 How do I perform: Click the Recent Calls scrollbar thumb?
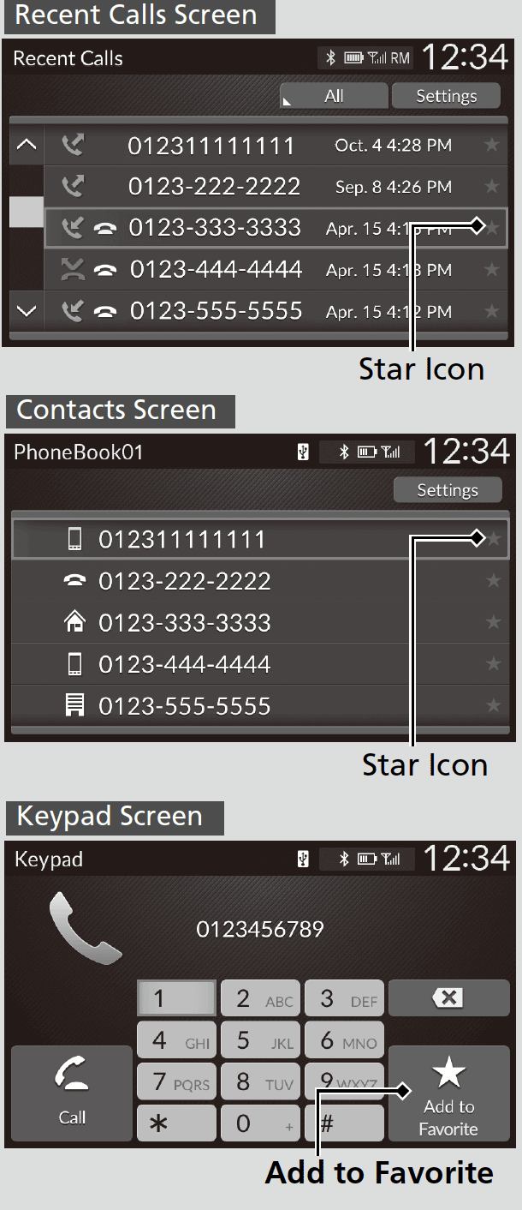(x=27, y=212)
